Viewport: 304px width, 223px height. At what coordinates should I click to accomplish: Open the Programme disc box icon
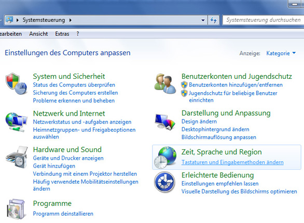click(16, 209)
